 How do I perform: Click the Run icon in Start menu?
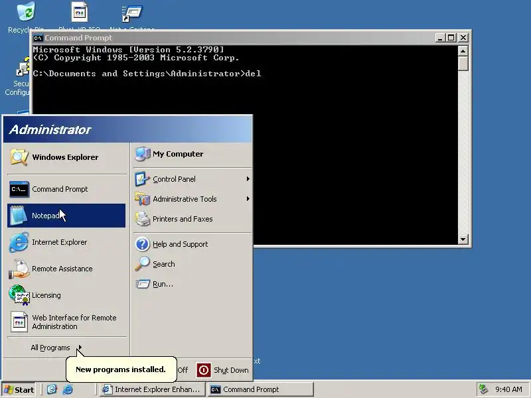point(143,284)
